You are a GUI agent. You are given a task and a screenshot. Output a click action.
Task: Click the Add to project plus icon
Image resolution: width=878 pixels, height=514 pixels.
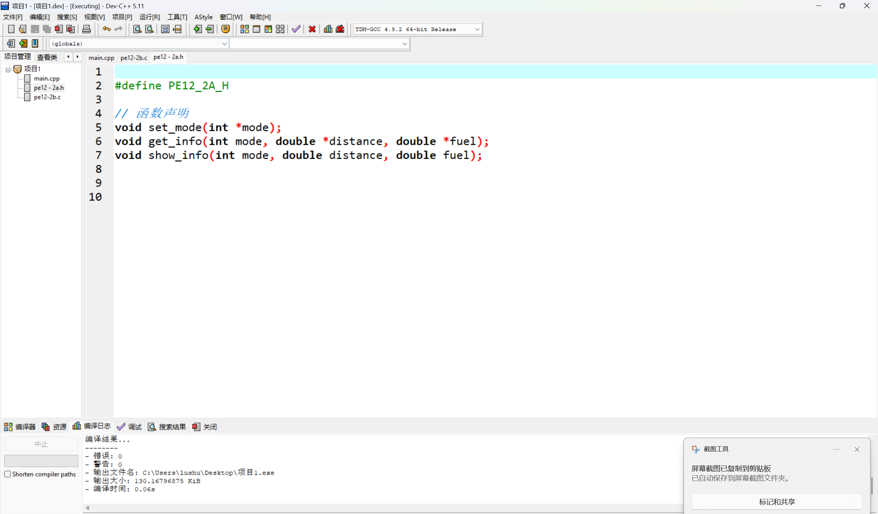point(197,29)
